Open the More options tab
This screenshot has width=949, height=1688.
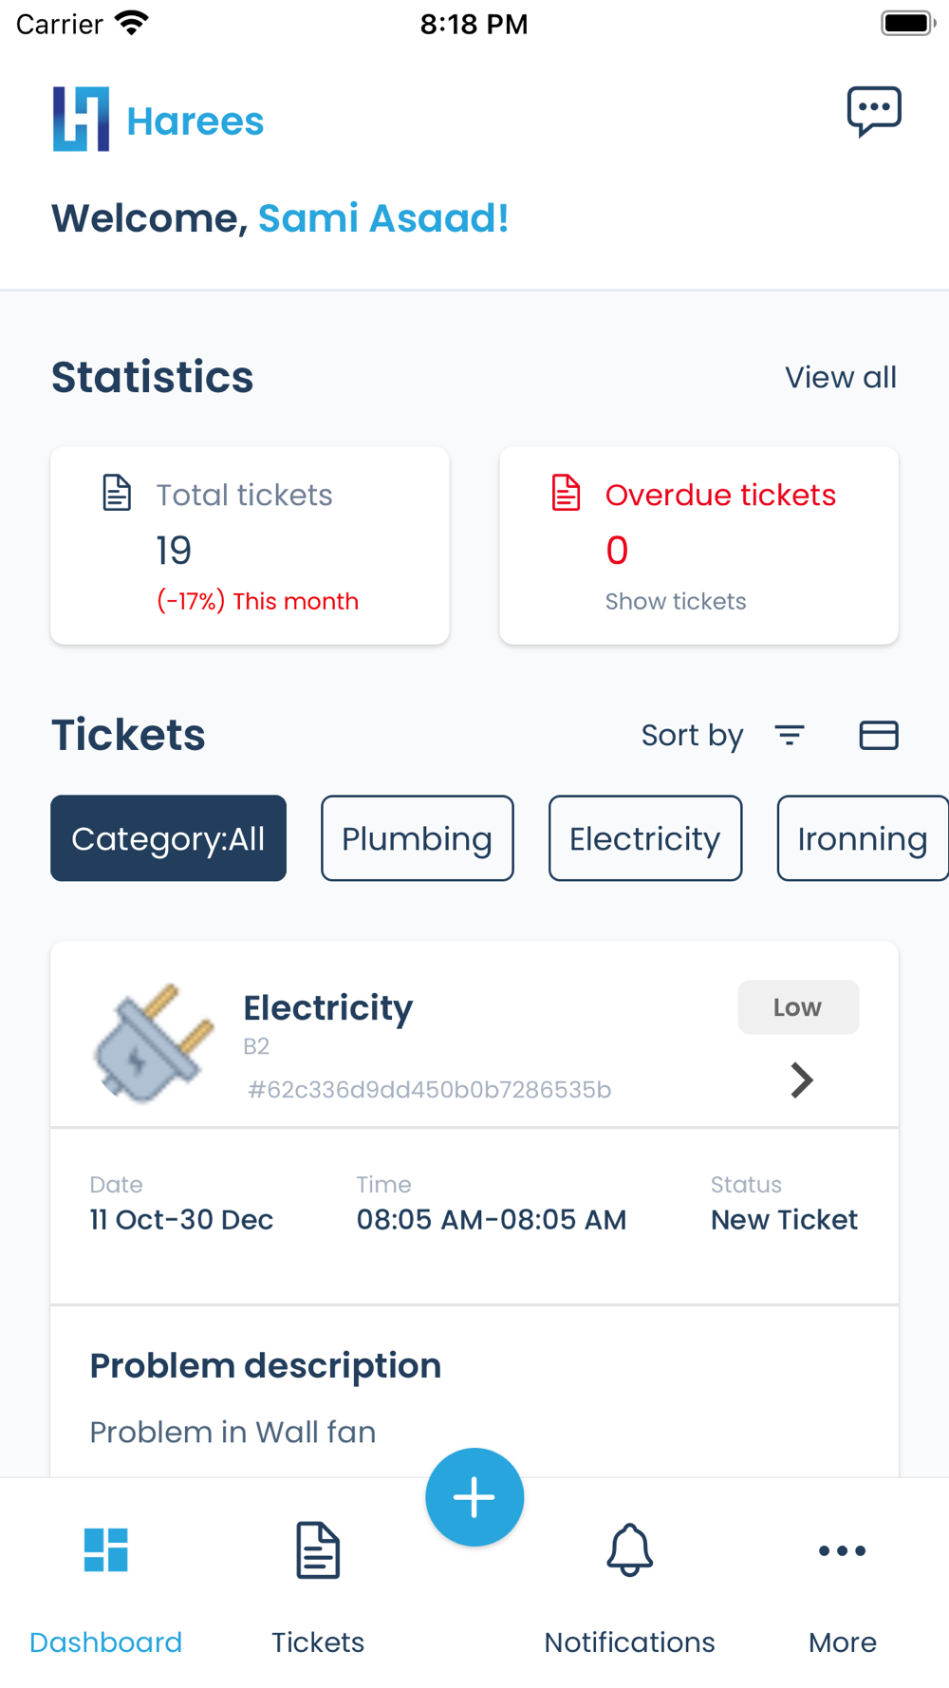coord(842,1578)
